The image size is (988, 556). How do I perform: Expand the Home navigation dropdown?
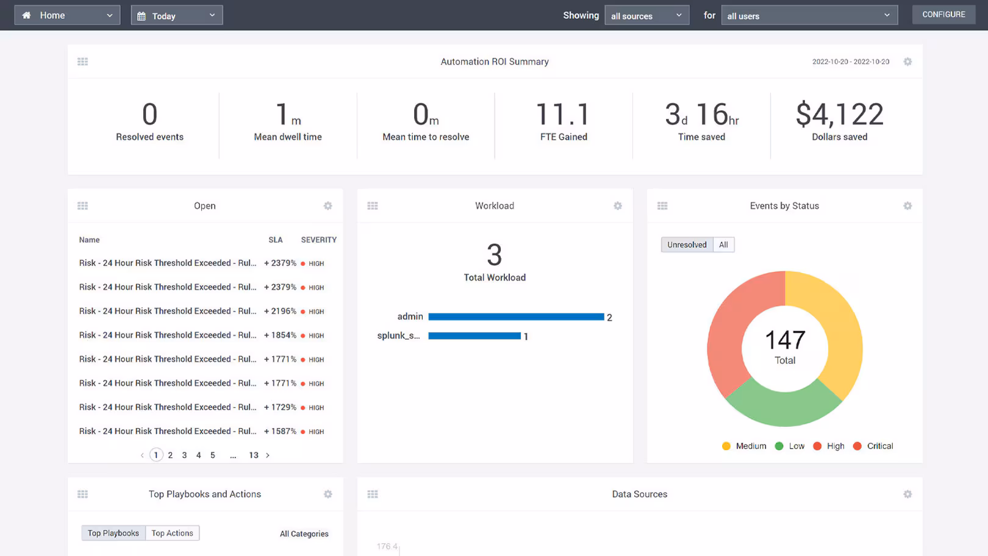tap(67, 15)
